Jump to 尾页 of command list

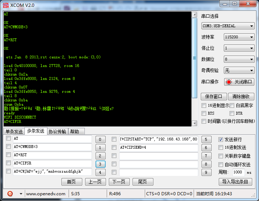pyautogui.click(x=143, y=182)
